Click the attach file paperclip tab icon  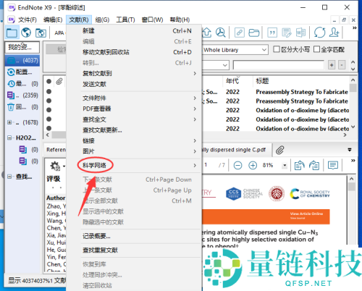click(x=279, y=150)
